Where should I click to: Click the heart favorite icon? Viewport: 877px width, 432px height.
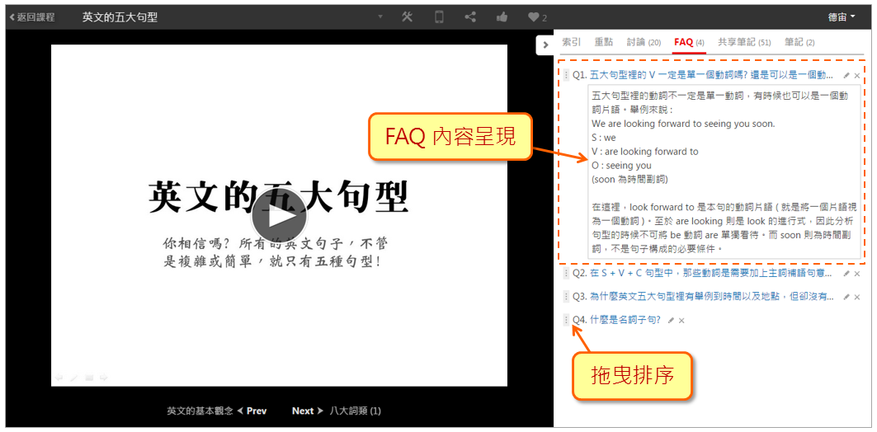click(534, 16)
